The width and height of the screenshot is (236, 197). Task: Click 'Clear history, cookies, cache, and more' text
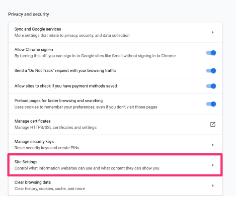(x=50, y=188)
